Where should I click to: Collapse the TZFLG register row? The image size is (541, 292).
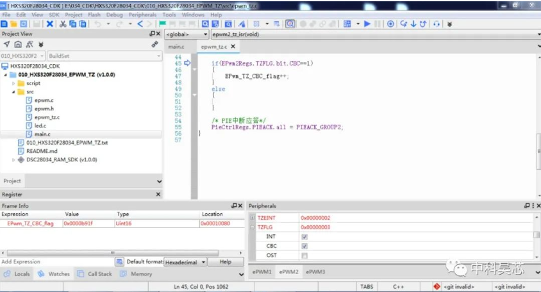point(252,227)
